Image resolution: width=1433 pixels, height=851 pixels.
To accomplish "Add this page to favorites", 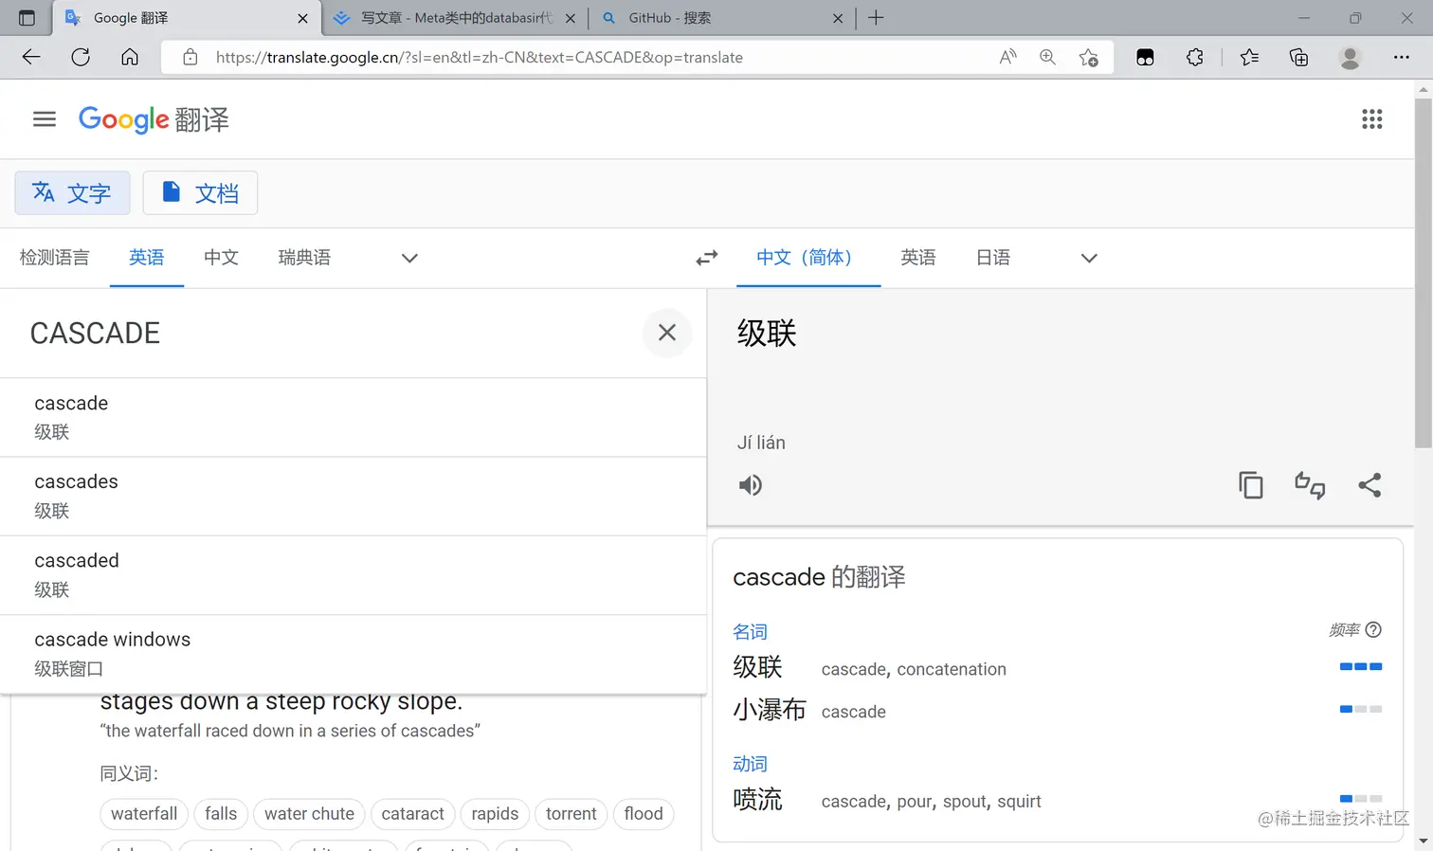I will [x=1089, y=57].
